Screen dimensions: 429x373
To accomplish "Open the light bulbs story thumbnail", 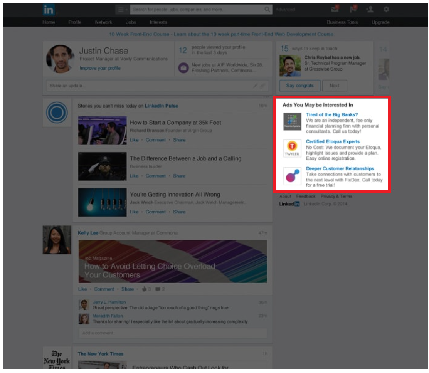I will click(x=102, y=202).
